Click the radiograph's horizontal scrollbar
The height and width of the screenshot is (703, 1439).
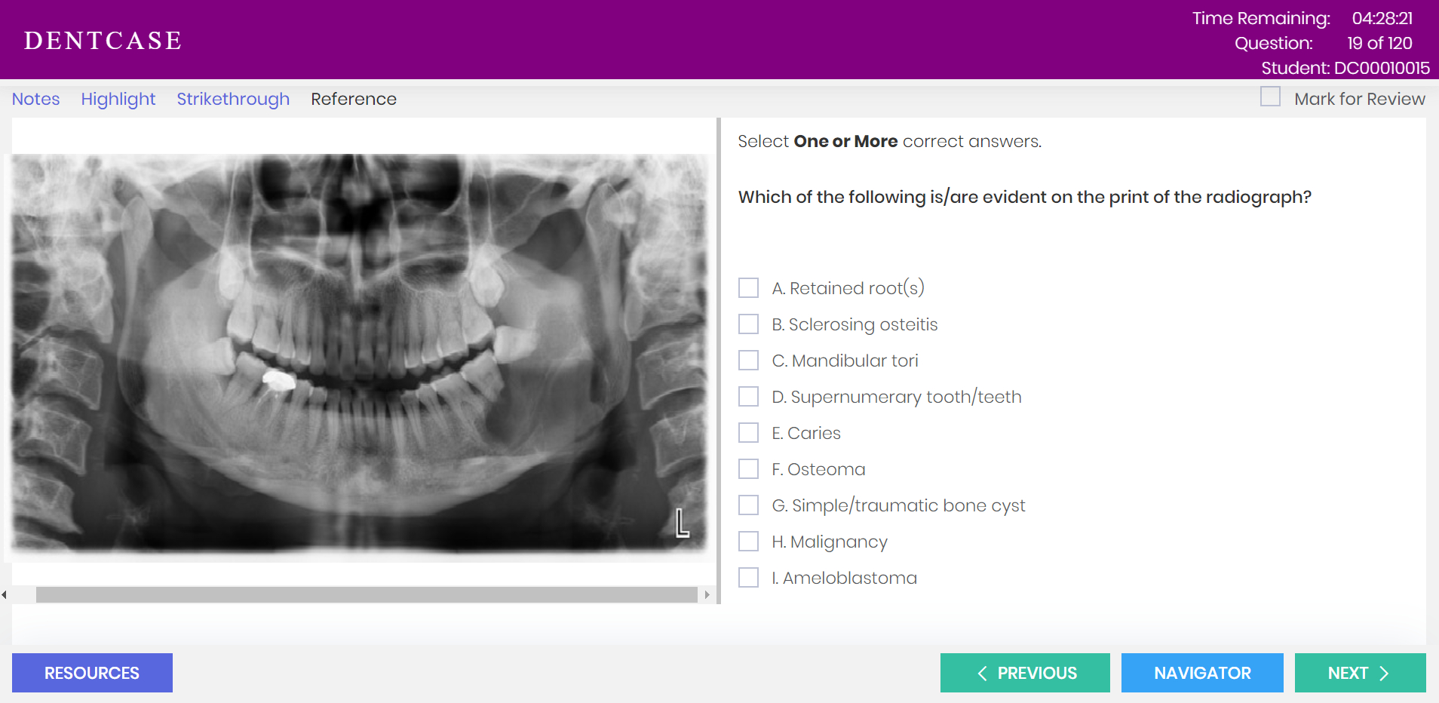click(x=367, y=595)
